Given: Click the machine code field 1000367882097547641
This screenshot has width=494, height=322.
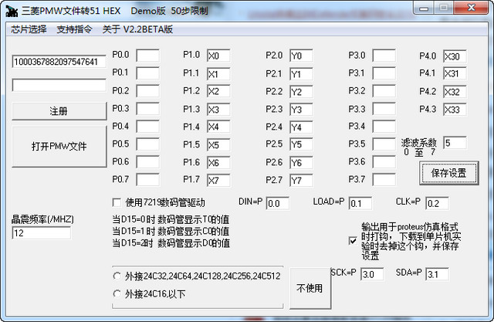Looking at the screenshot, I should (x=59, y=62).
